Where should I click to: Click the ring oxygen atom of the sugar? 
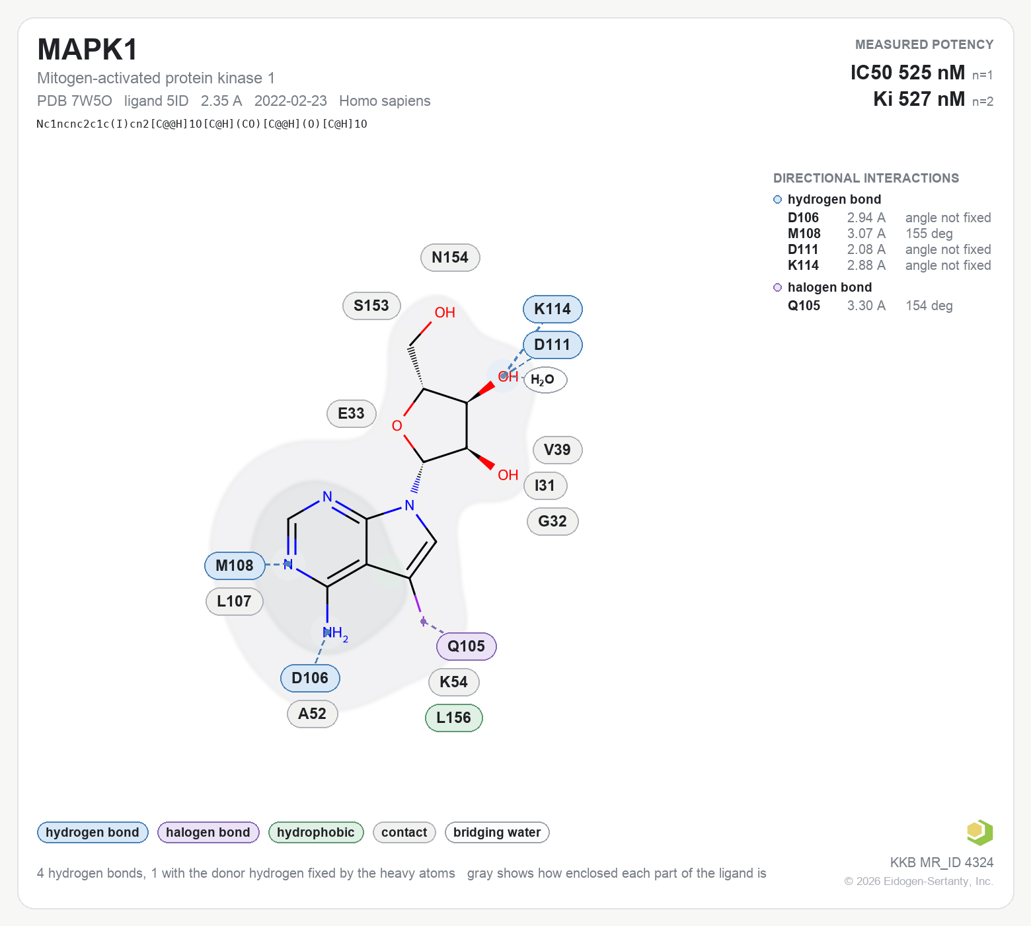point(397,426)
